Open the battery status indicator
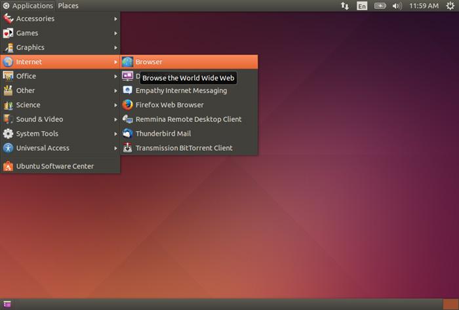The height and width of the screenshot is (310, 459). (x=380, y=6)
